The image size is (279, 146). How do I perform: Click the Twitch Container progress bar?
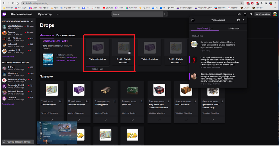pyautogui.click(x=98, y=67)
